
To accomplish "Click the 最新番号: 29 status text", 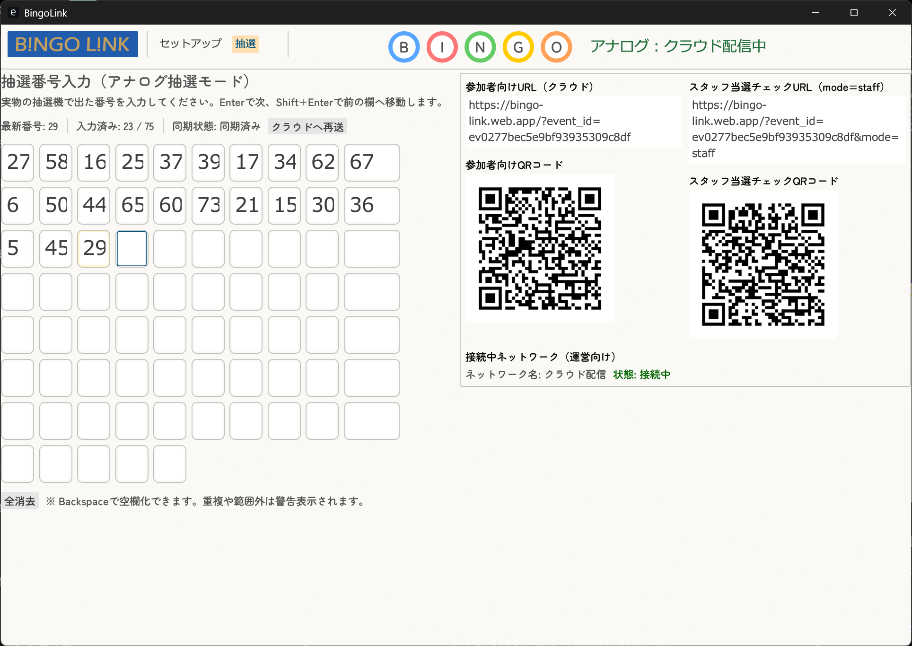I will [x=30, y=126].
